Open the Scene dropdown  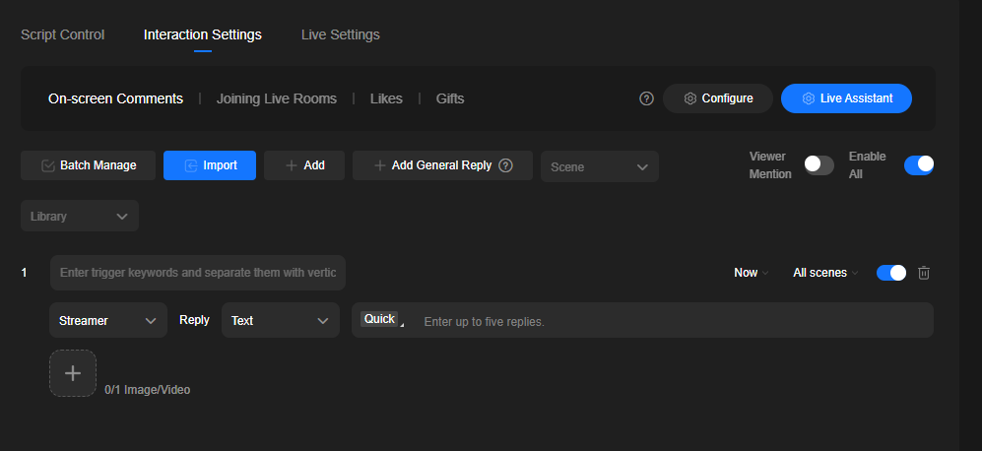pos(600,166)
